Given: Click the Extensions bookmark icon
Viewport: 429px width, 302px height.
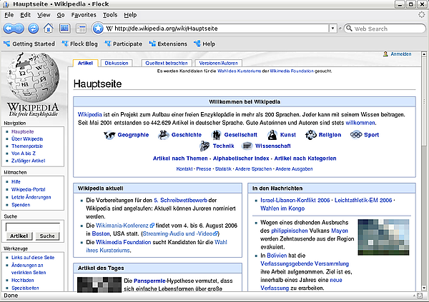Looking at the screenshot, I should coord(152,44).
